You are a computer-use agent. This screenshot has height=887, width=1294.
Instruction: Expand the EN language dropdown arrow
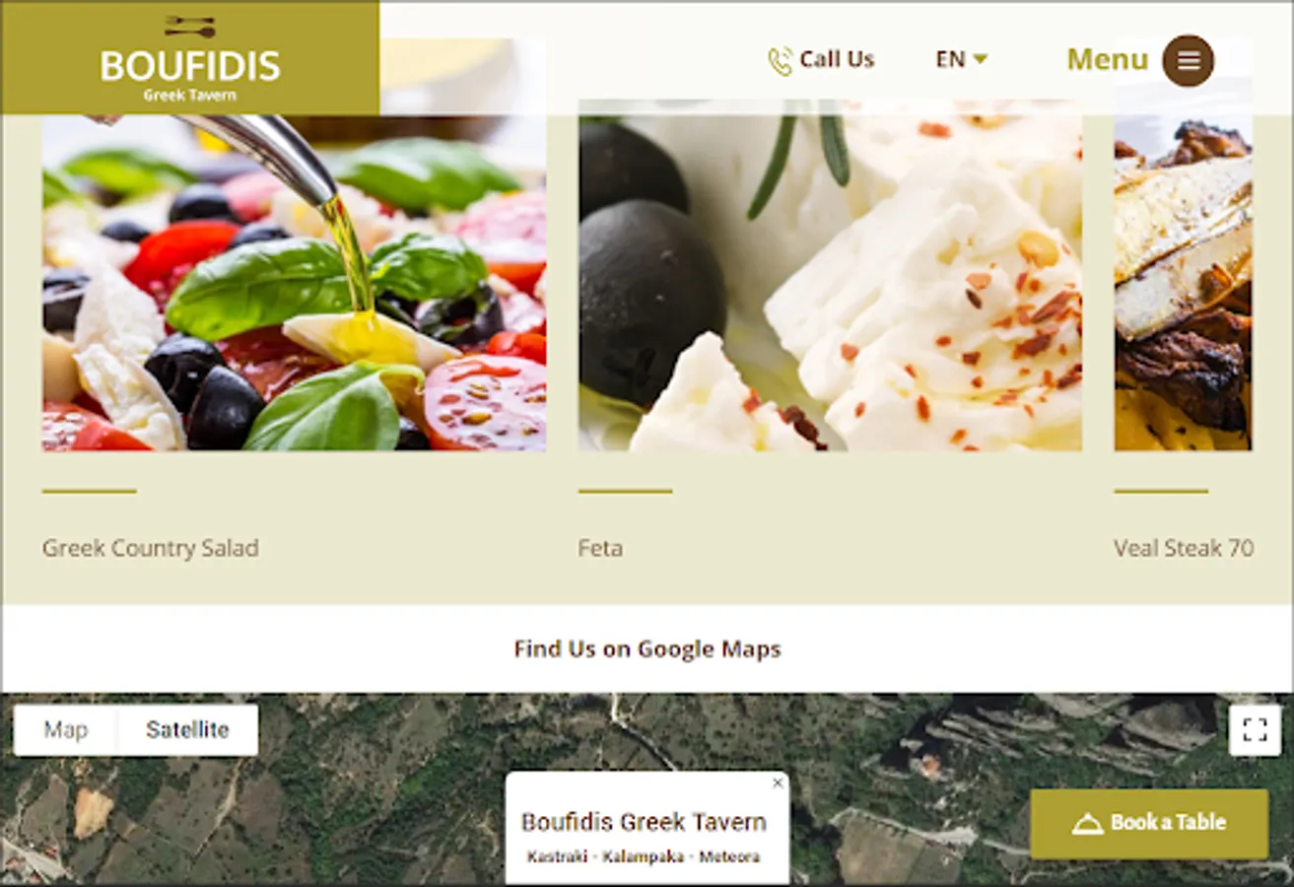(980, 59)
